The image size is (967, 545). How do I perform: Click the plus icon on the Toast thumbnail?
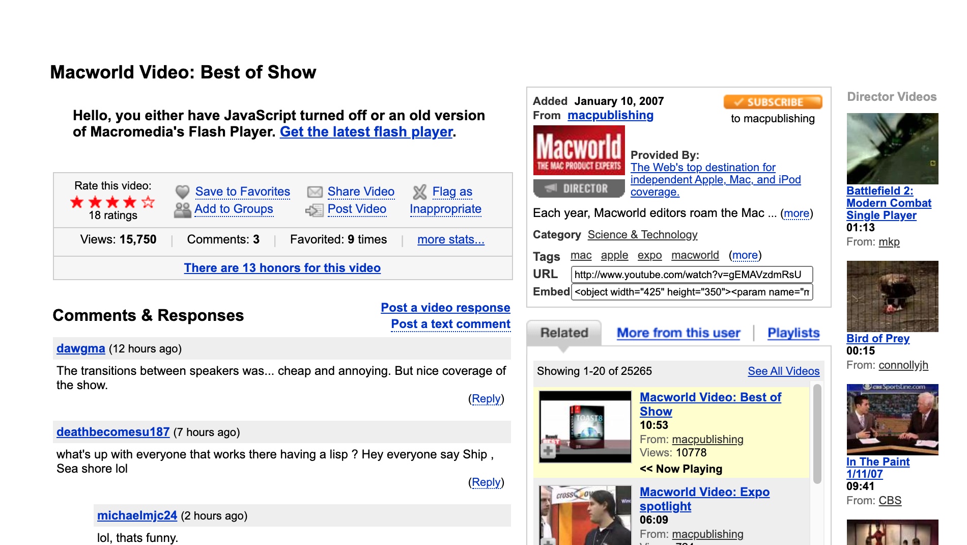549,451
